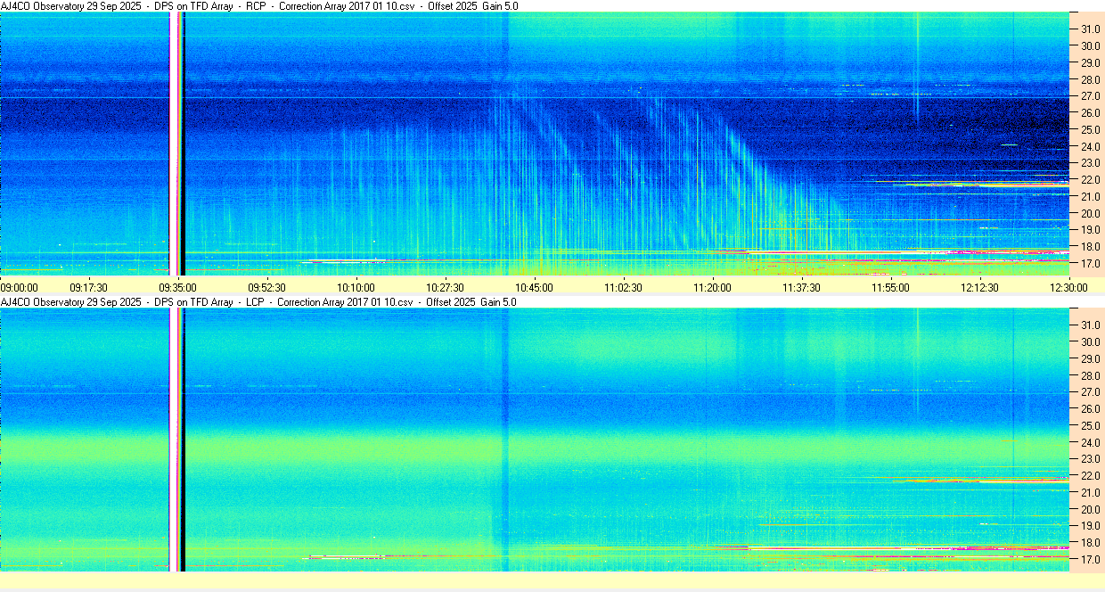Viewport: 1105px width, 592px height.
Task: Pick the 17.0 frequency label in LCP panel
Action: 1090,560
